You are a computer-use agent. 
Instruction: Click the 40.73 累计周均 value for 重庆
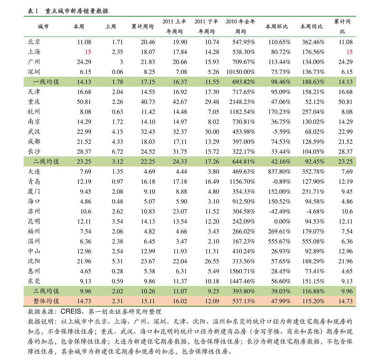[x=148, y=102]
